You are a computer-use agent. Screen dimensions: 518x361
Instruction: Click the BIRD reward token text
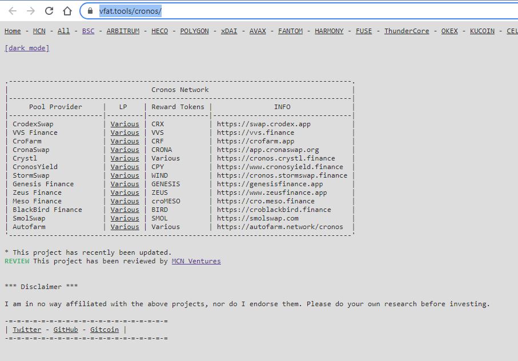click(159, 210)
